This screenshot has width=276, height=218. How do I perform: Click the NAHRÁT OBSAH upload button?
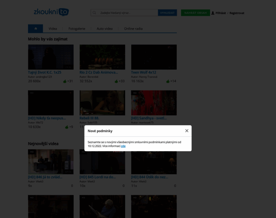pyautogui.click(x=195, y=13)
